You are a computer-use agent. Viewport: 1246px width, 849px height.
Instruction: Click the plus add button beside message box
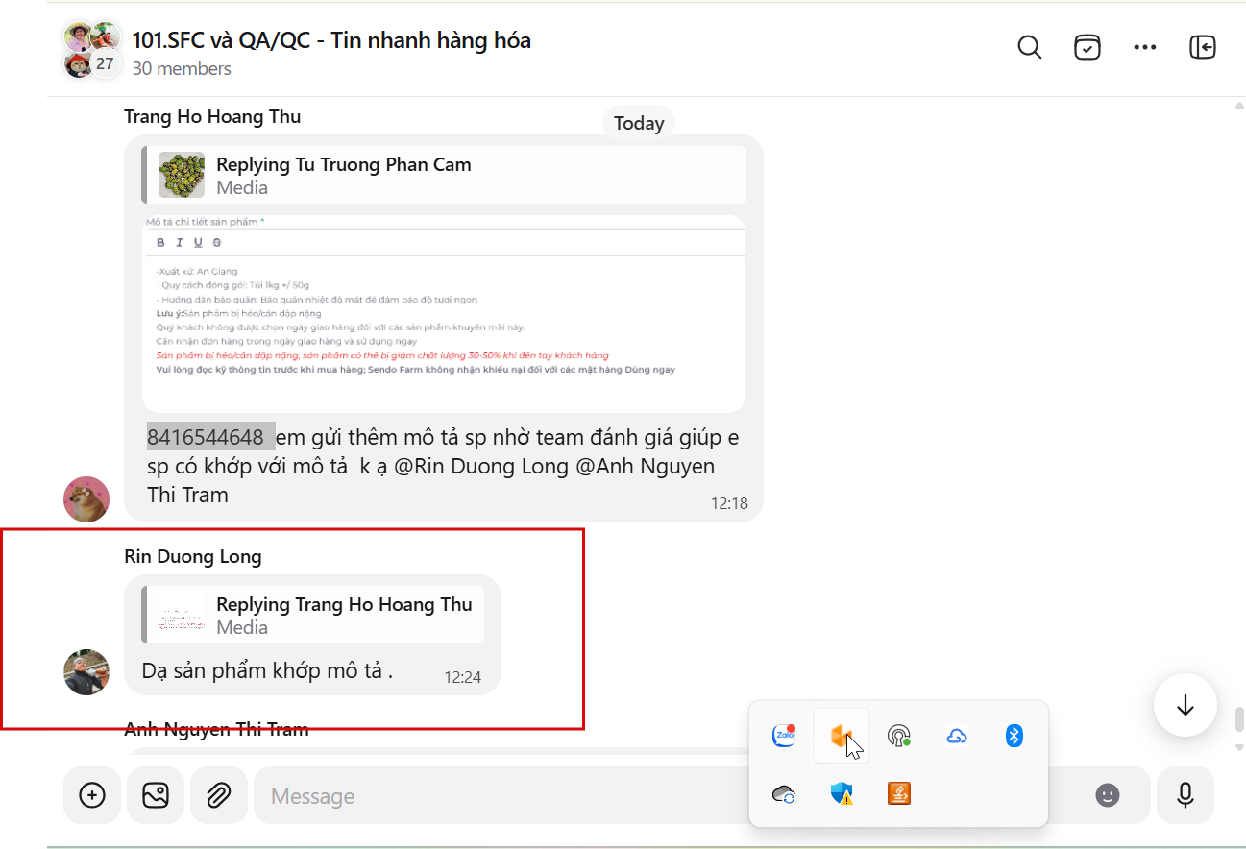pyautogui.click(x=92, y=795)
